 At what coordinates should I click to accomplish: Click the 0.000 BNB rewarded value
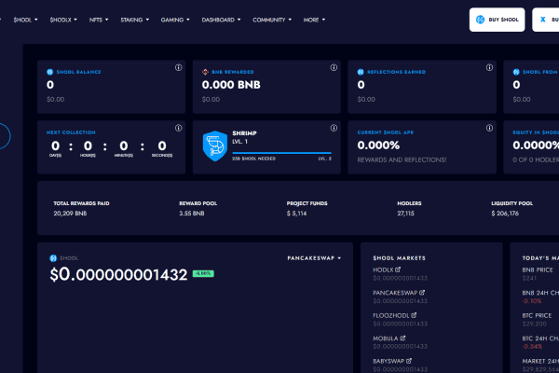point(231,85)
